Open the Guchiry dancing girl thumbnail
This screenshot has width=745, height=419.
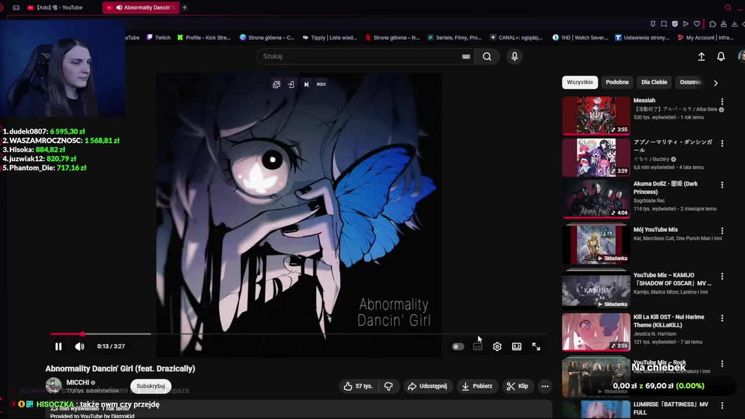(x=596, y=157)
